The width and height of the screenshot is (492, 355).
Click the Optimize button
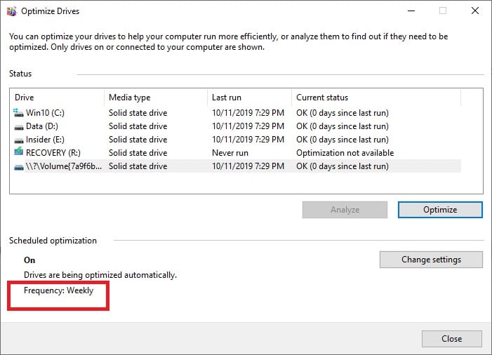click(x=440, y=210)
